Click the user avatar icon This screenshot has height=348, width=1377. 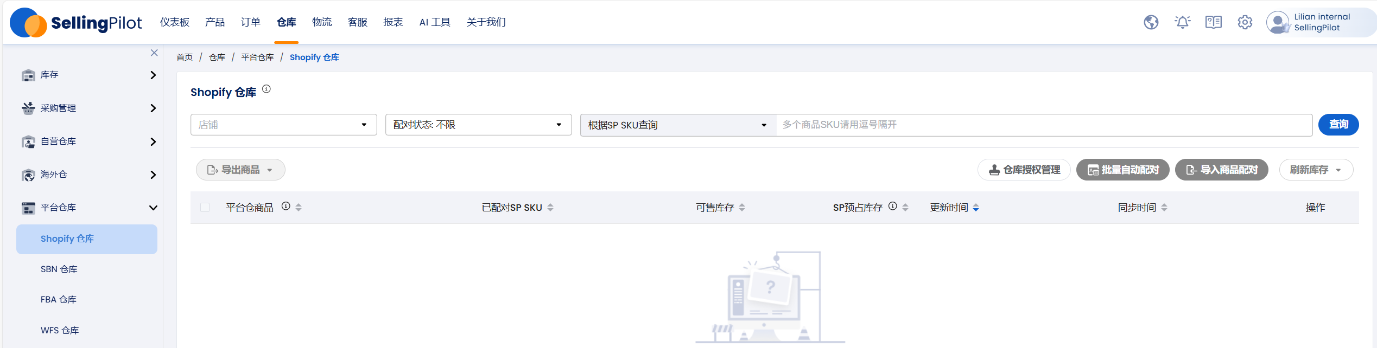[x=1278, y=22]
